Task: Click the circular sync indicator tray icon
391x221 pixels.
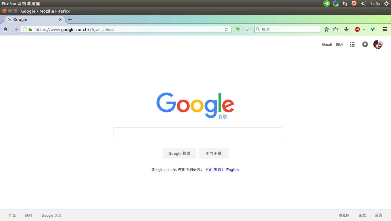Action: click(336, 3)
